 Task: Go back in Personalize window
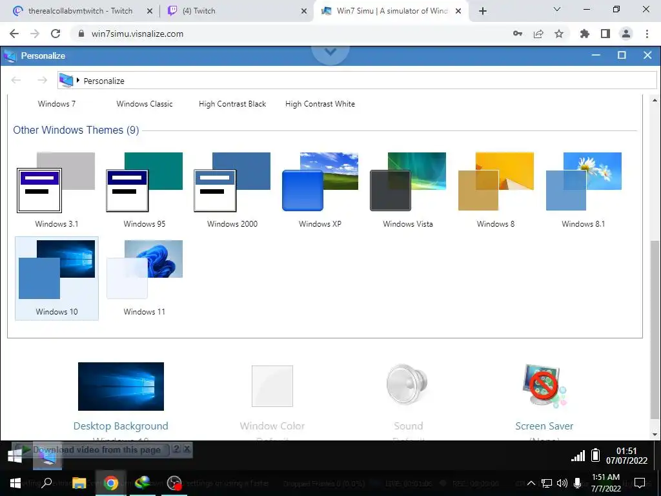click(x=16, y=80)
